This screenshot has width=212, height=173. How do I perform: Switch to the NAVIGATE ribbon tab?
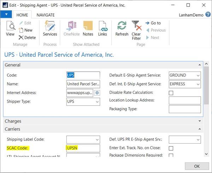coord(46,15)
